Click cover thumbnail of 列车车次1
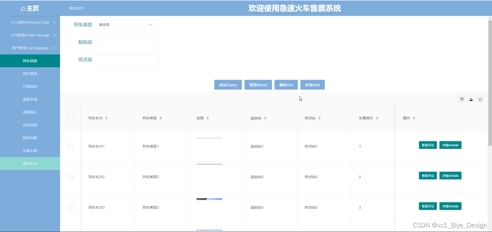Viewport: 492px width, 232px height. 209,138
